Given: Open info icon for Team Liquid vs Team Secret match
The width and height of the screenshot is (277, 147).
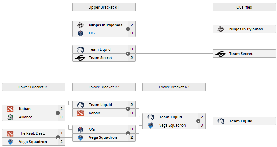Looking at the screenshot, I should coord(128,54).
